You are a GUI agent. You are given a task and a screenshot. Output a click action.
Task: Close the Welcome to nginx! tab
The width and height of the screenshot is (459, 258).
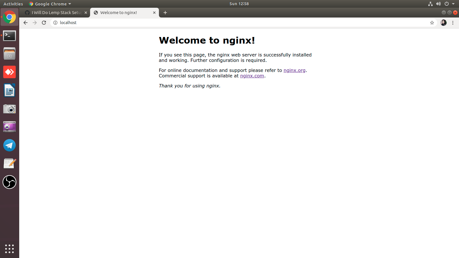(154, 13)
